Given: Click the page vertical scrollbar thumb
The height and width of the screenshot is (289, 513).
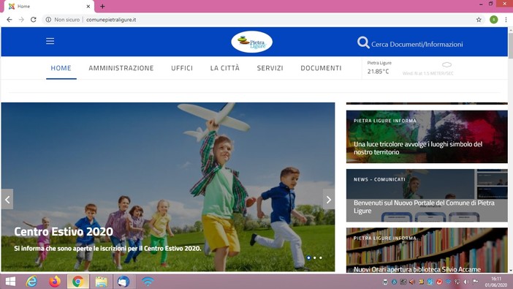Looking at the screenshot, I should coord(510,46).
